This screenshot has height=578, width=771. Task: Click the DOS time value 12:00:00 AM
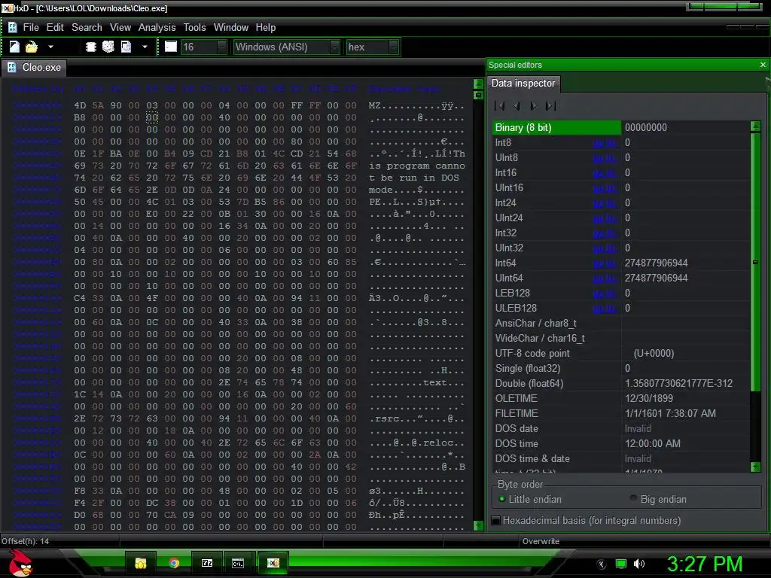(x=653, y=444)
